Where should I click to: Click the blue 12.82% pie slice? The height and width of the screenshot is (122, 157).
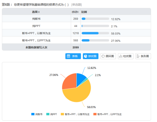point(80,79)
